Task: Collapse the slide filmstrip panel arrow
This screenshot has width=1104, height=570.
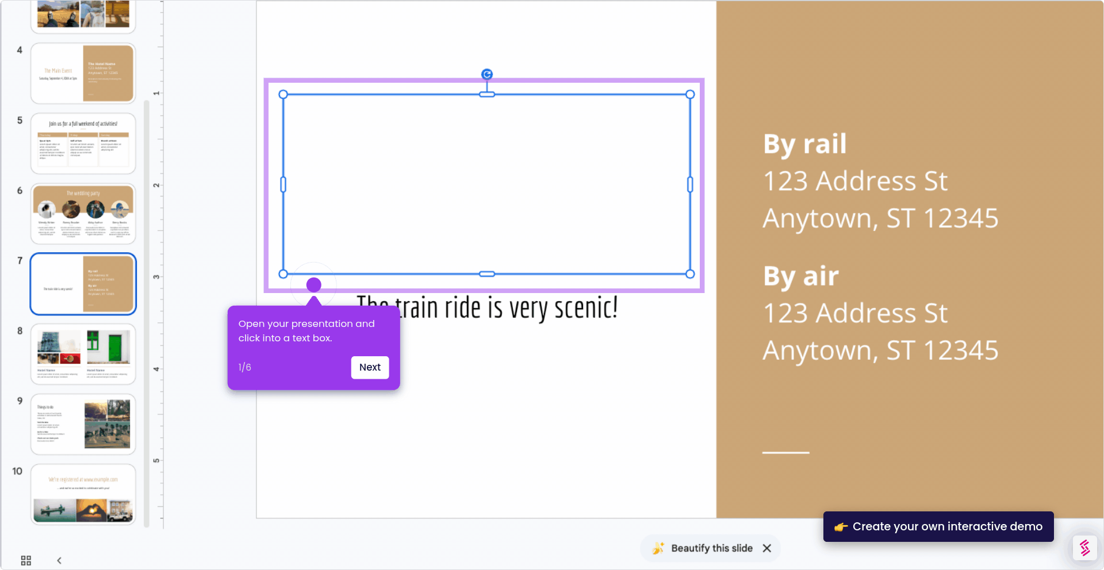Action: [x=59, y=560]
